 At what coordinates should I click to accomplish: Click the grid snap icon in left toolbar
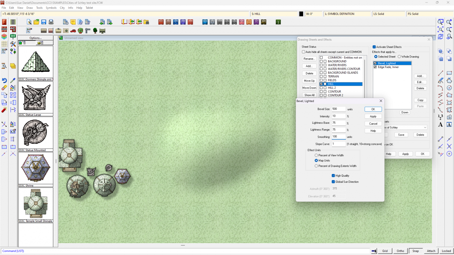[x=4, y=44]
